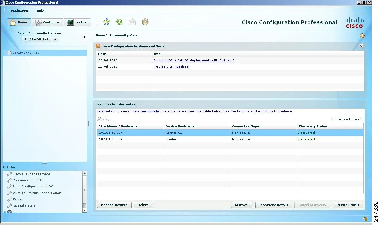Open the Help menu
This screenshot has width=380, height=225.
[40, 11]
